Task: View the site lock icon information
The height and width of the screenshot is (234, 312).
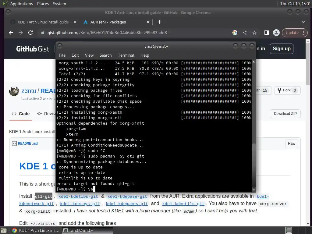Action: [42, 33]
